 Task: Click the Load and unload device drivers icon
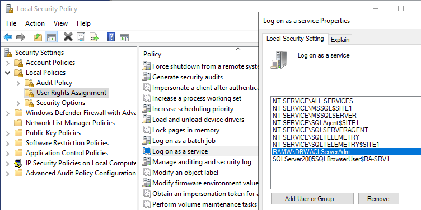coord(147,120)
